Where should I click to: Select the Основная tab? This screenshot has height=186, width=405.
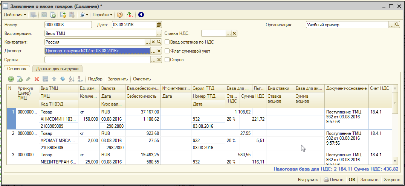pyautogui.click(x=17, y=69)
